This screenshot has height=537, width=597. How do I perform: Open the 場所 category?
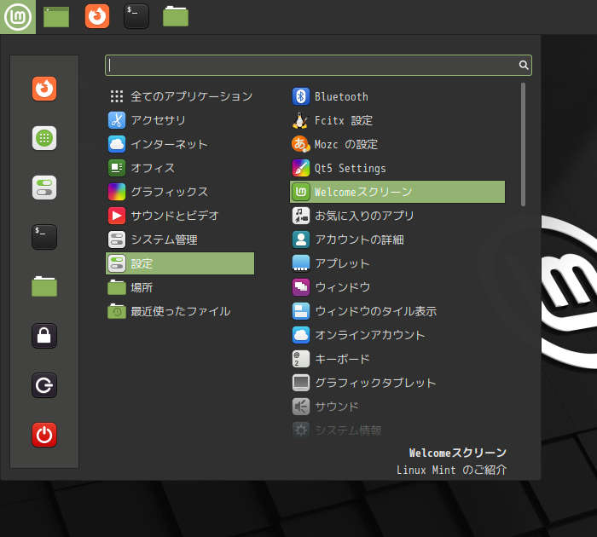pyautogui.click(x=180, y=287)
